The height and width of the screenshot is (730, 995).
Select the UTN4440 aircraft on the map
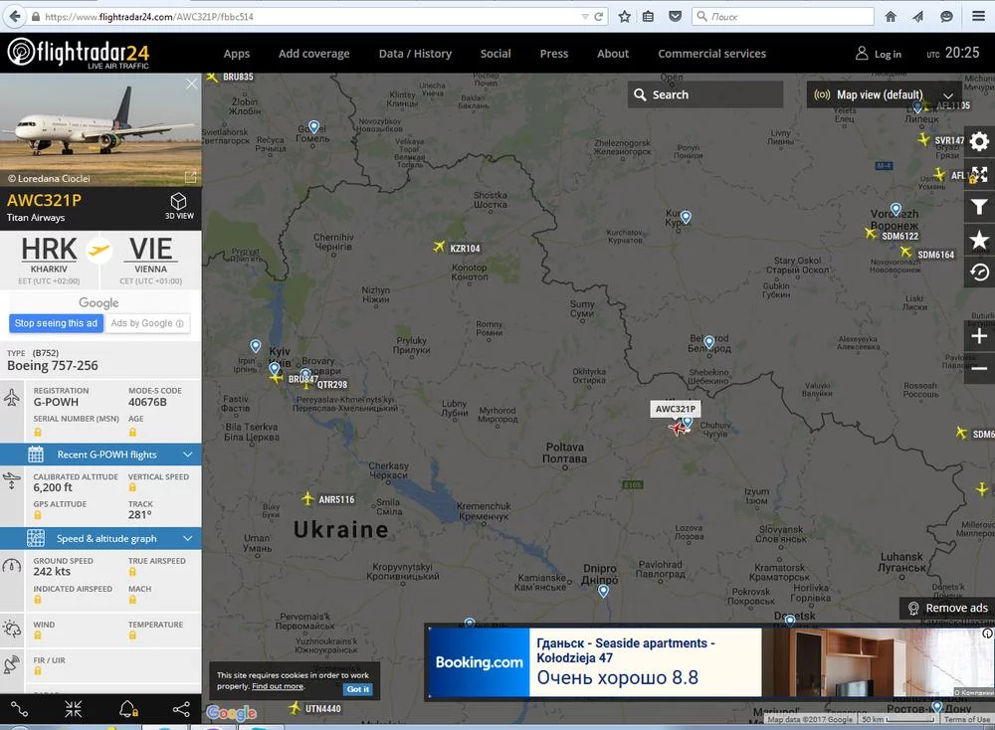pos(295,707)
